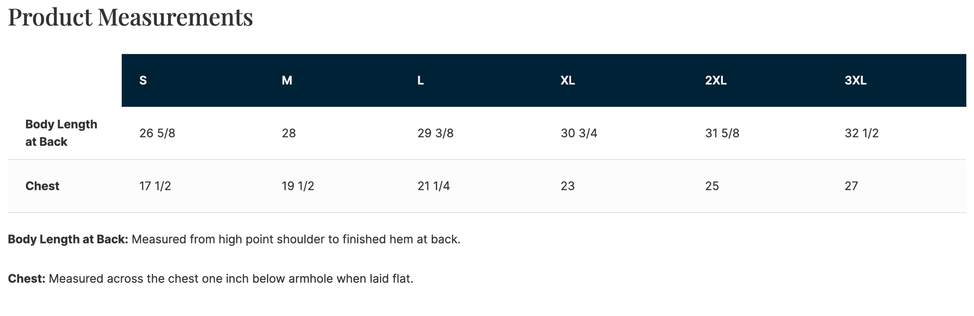
Task: Select the 27 chest value for 3XL
Action: point(851,186)
